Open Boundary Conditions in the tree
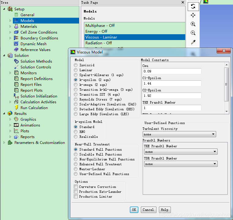233x220 pixels. [x=39, y=38]
